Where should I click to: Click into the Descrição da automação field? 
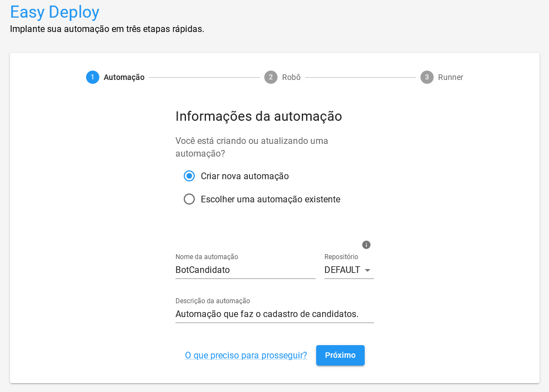(274, 314)
